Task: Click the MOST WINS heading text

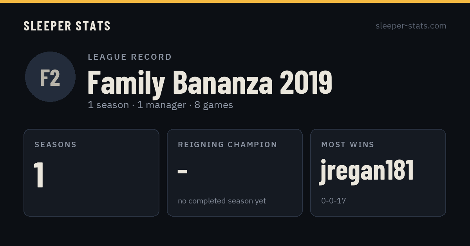Action: (x=348, y=144)
